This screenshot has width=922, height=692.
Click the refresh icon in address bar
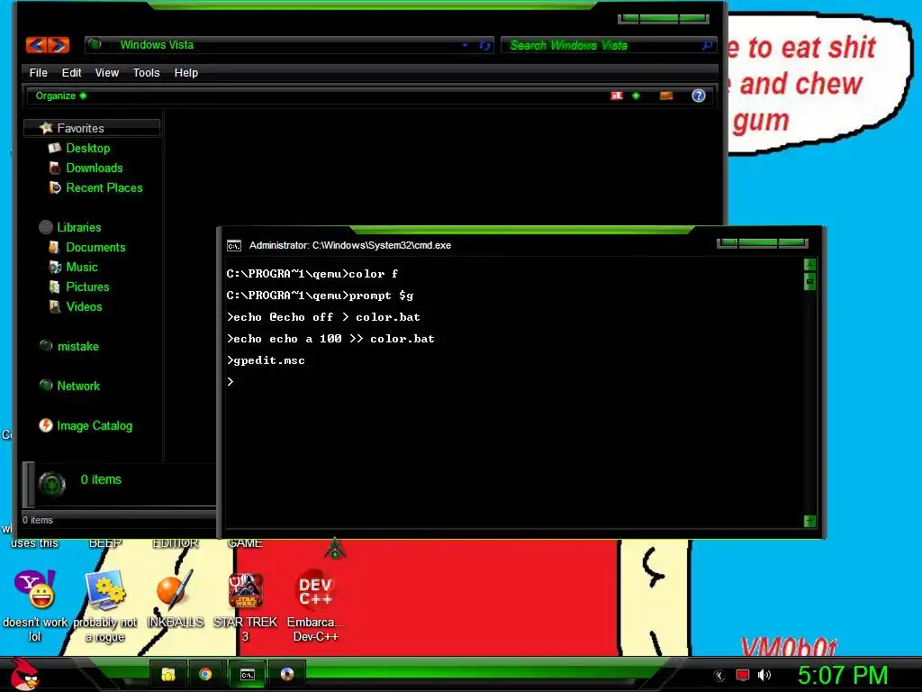pyautogui.click(x=484, y=45)
